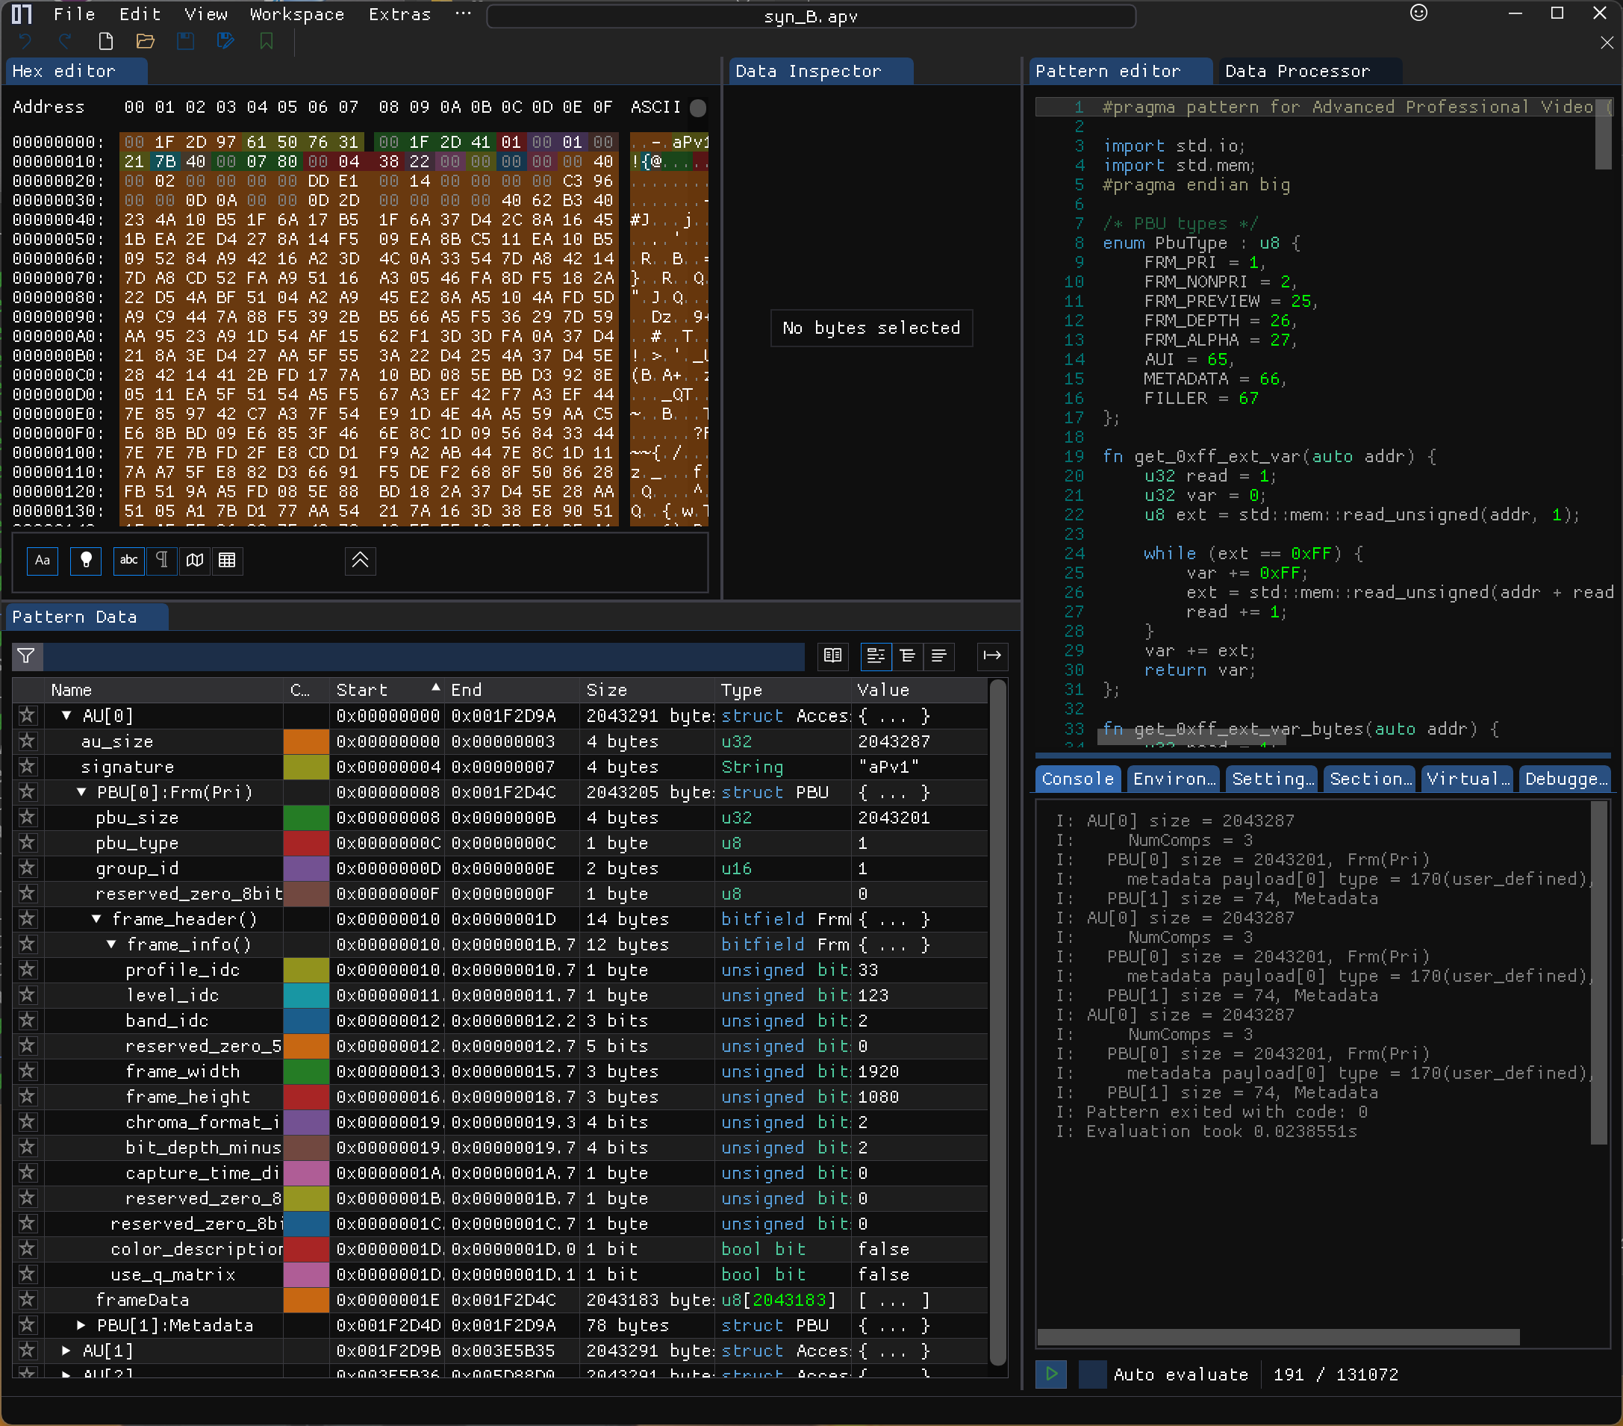Expand the AU[1] tree node
The width and height of the screenshot is (1623, 1426).
[x=66, y=1351]
